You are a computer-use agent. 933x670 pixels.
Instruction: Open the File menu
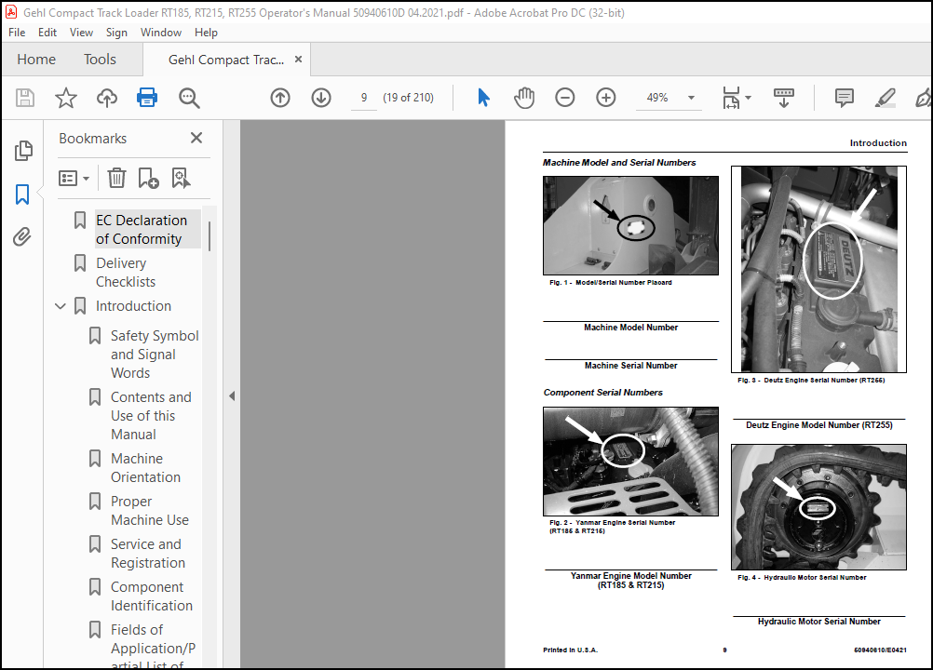pos(17,33)
